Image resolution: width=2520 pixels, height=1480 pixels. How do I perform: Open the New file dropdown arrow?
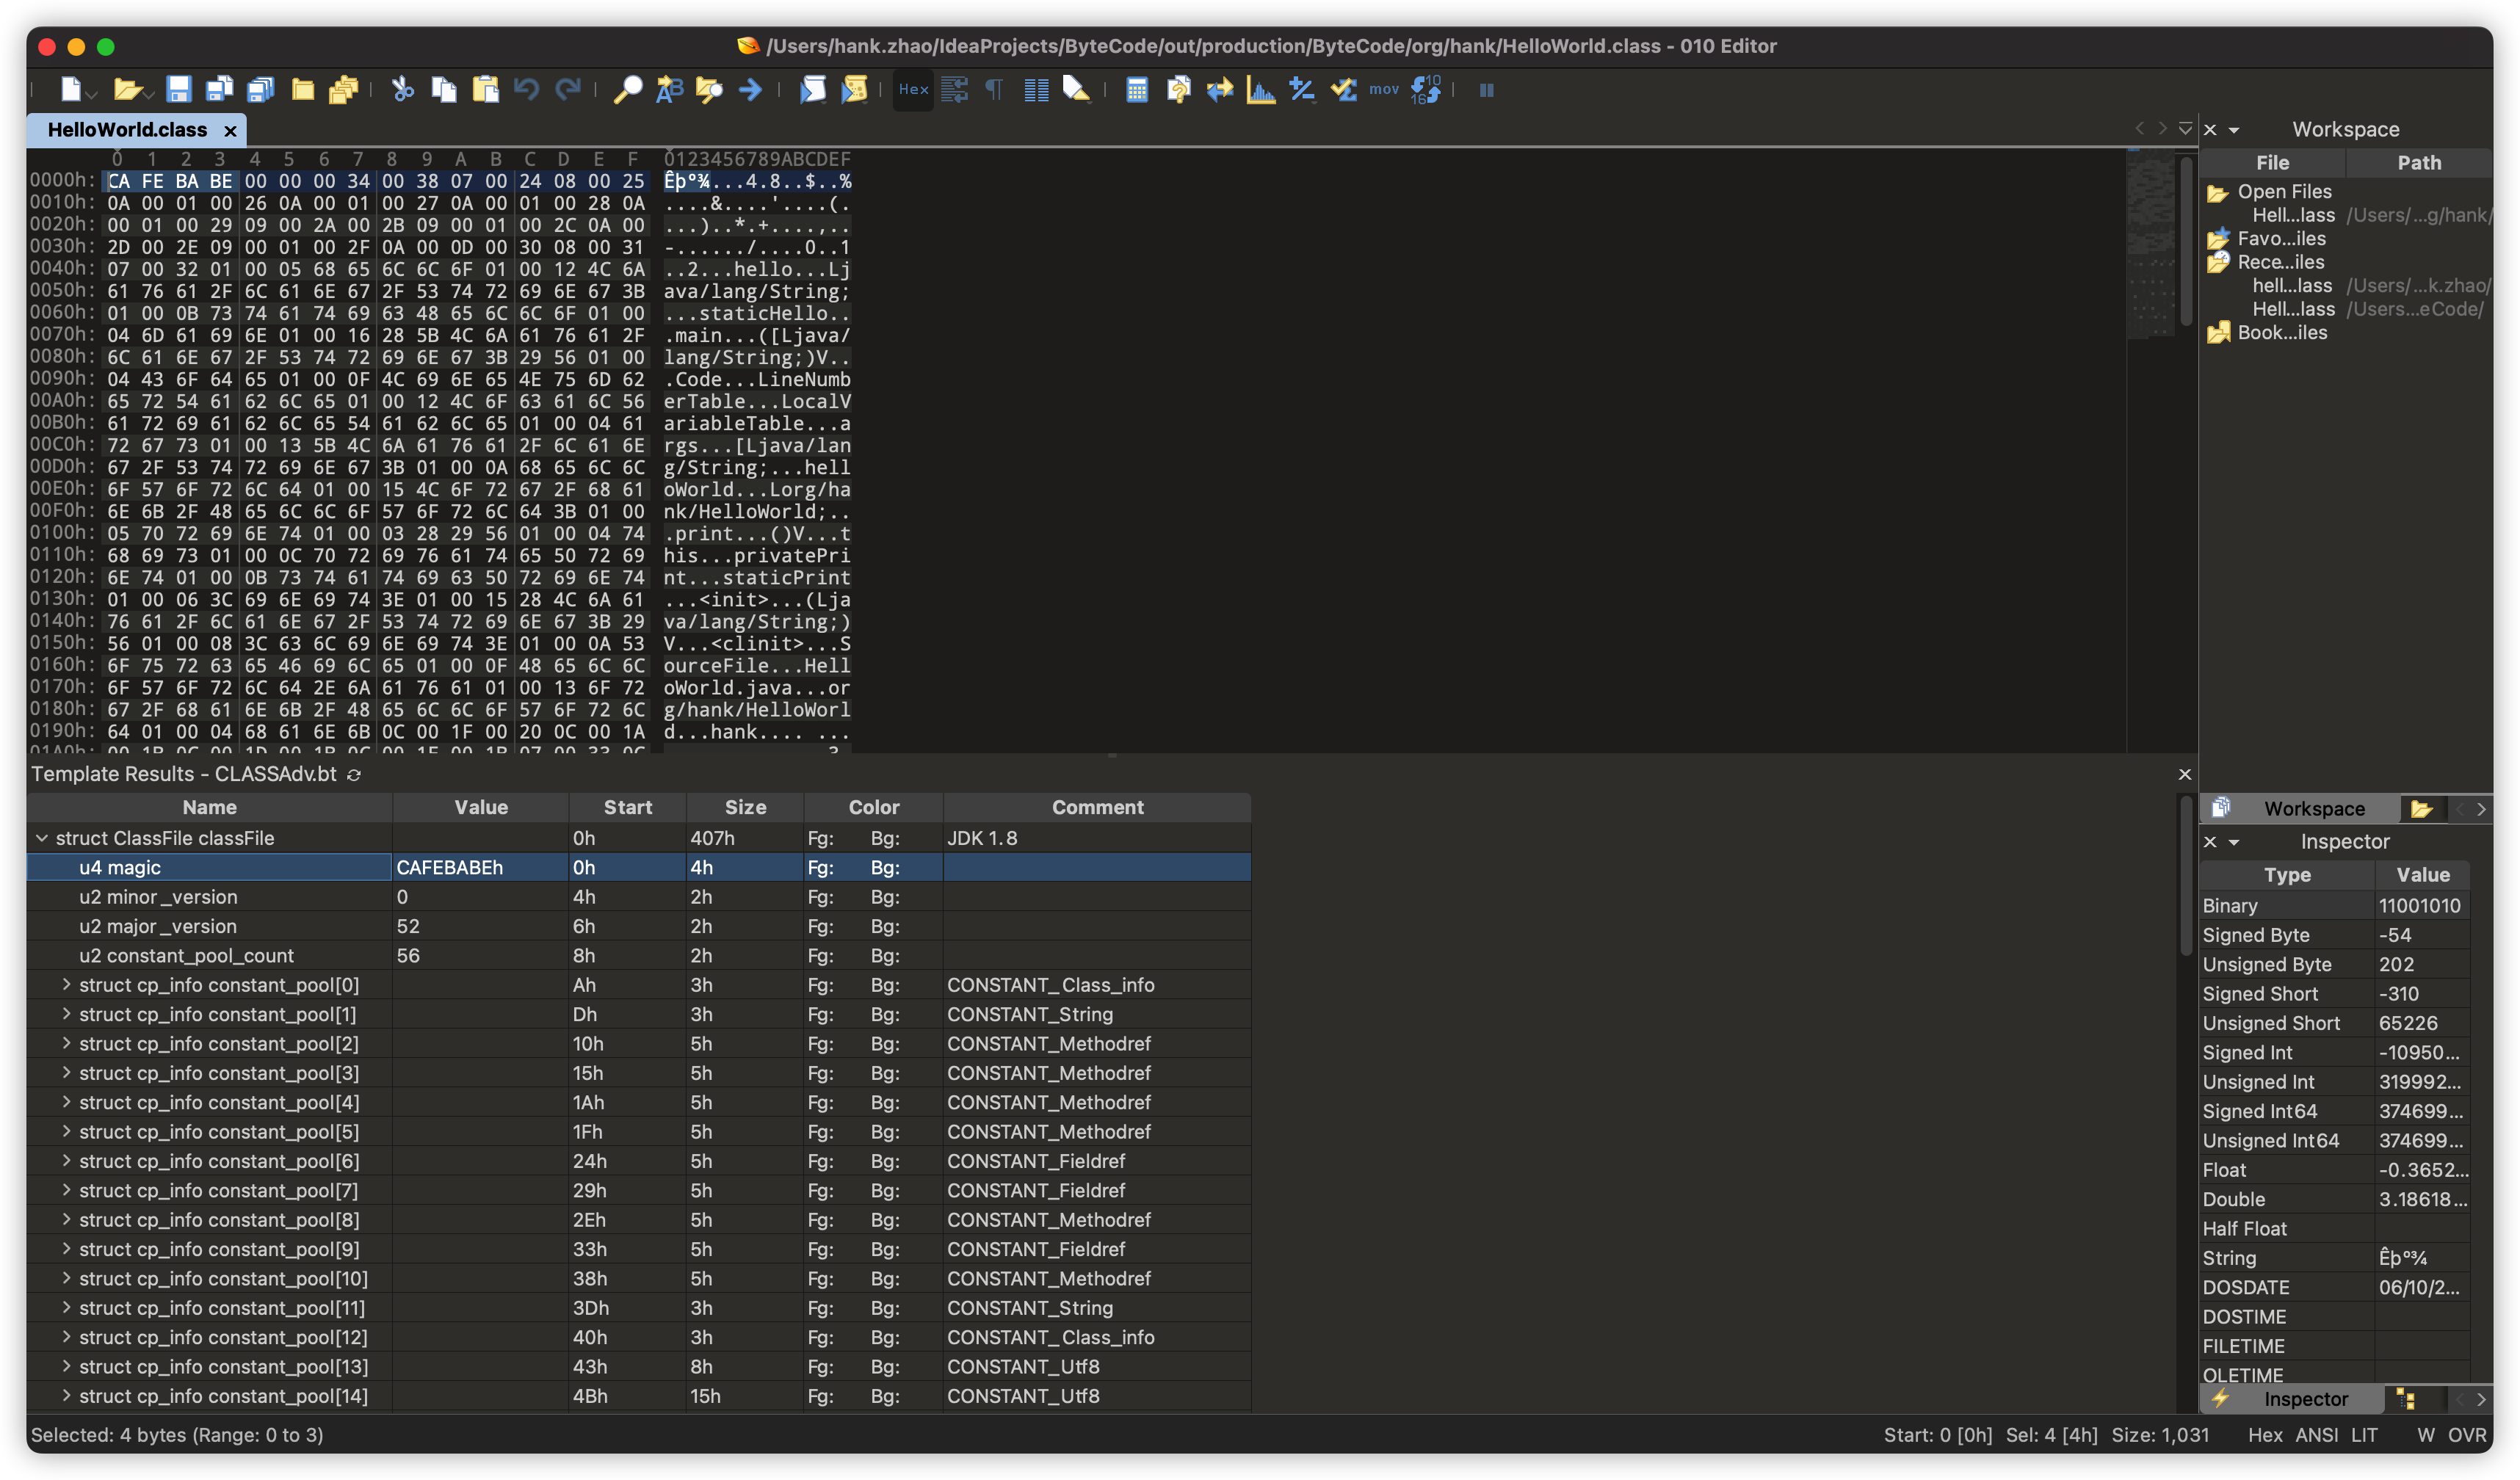tap(92, 94)
